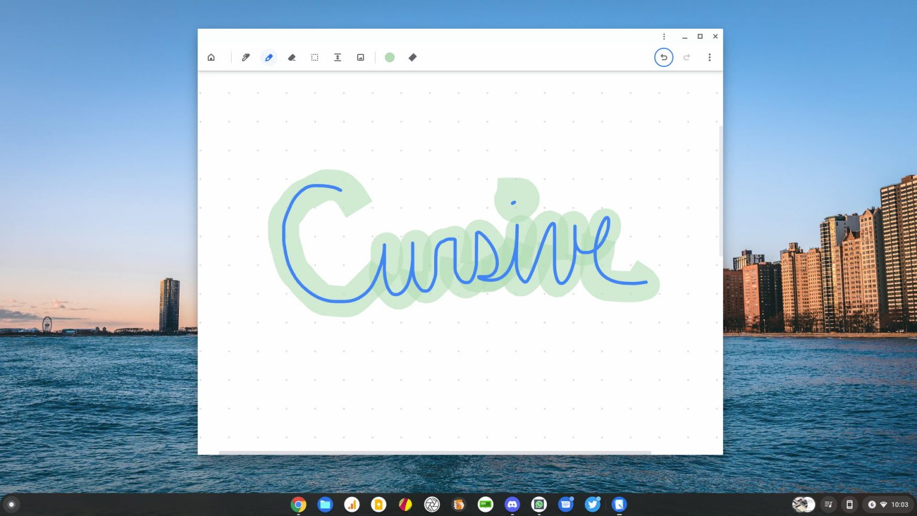This screenshot has height=516, width=917.
Task: Undo the last stroke
Action: 664,57
